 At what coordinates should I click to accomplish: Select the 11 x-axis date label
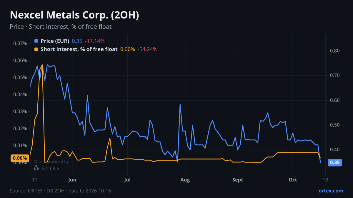35,180
